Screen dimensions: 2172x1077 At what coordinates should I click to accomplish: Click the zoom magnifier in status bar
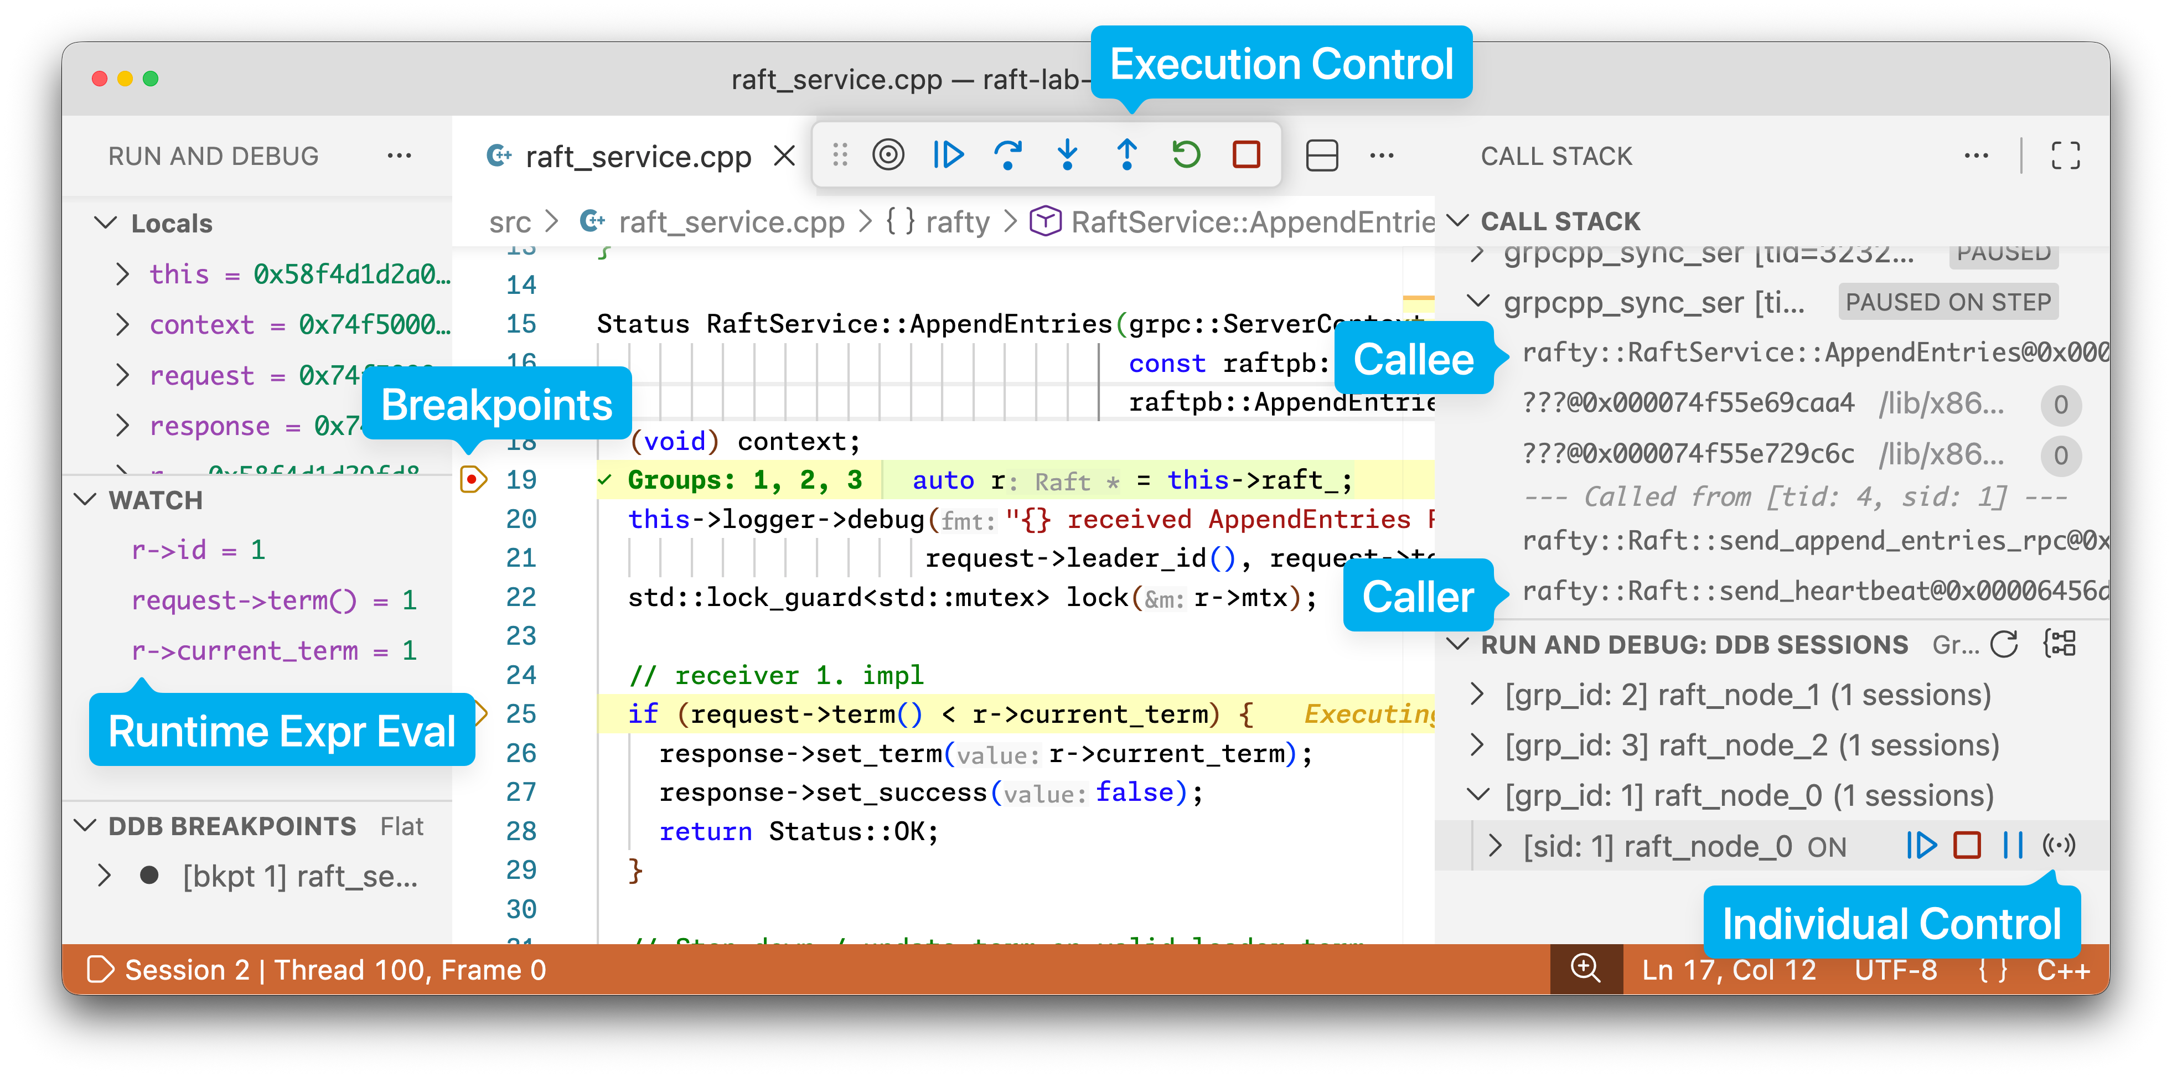[x=1585, y=968]
